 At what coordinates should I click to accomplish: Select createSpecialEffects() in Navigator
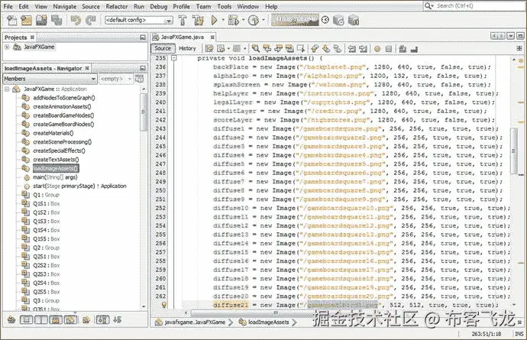pos(59,151)
